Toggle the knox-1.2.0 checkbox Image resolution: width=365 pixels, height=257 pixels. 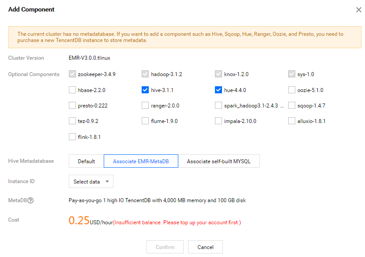[218, 74]
